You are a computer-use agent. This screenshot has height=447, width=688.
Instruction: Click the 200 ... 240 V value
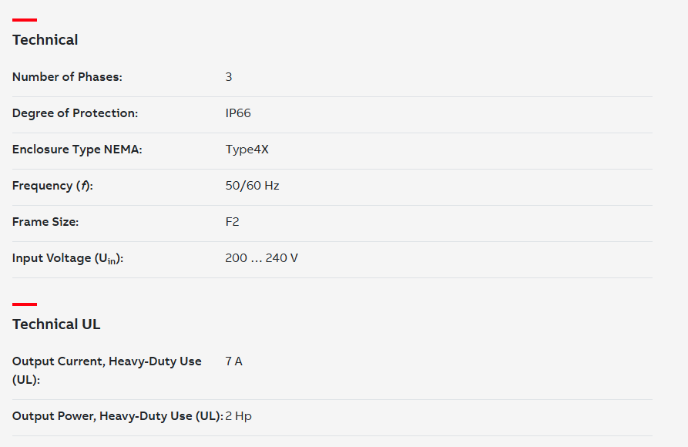[261, 258]
